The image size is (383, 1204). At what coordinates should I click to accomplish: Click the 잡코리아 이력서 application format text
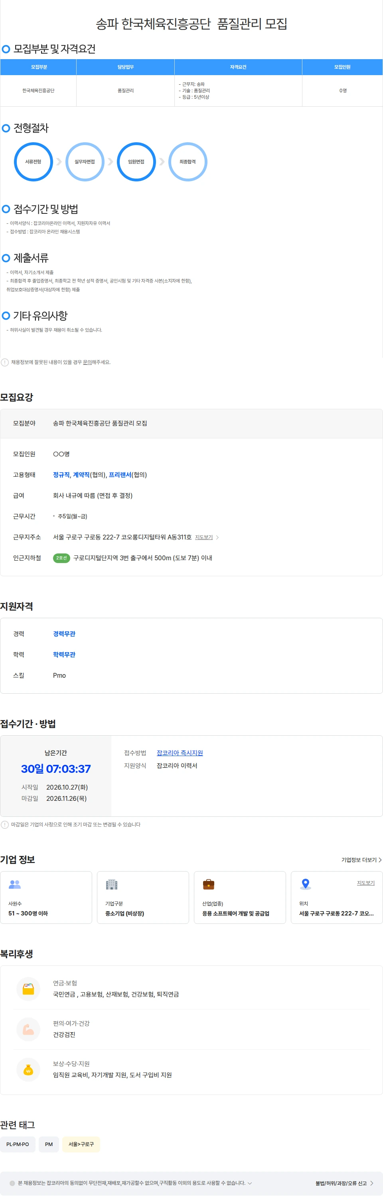point(177,766)
